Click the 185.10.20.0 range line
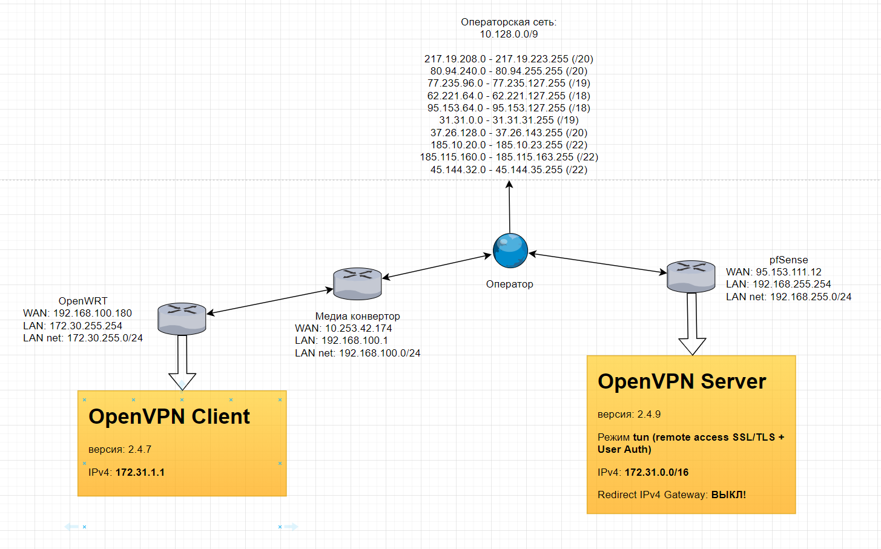This screenshot has height=549, width=881. pyautogui.click(x=509, y=145)
